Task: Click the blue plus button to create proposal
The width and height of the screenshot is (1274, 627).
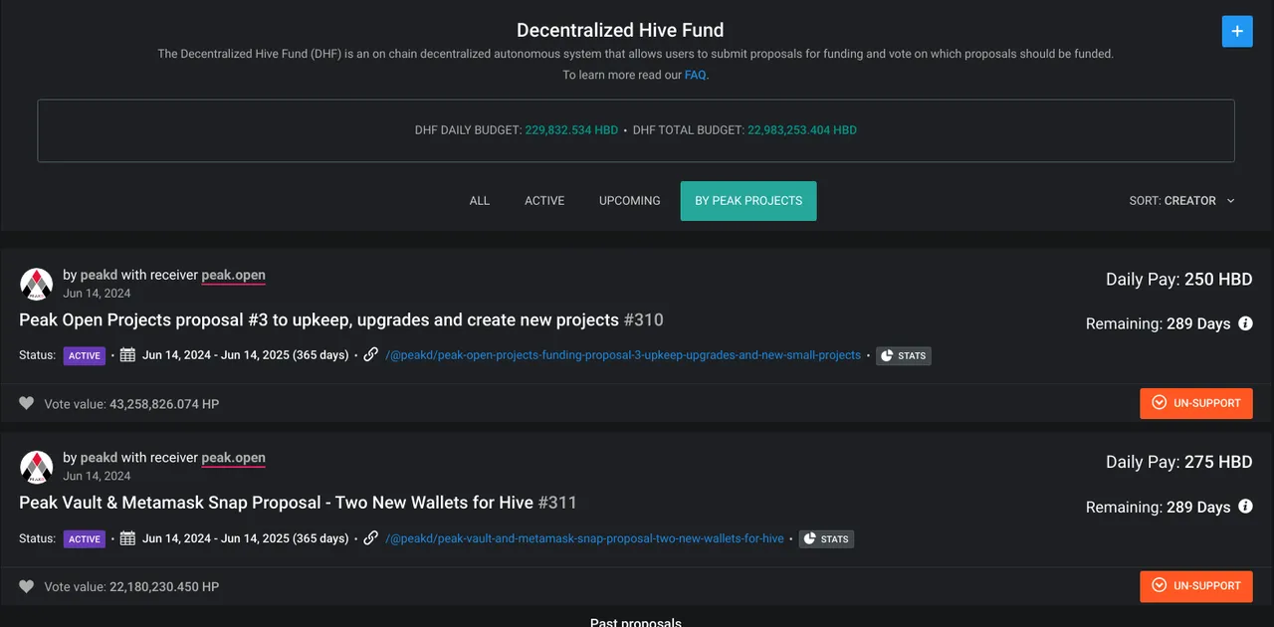Action: click(1237, 31)
